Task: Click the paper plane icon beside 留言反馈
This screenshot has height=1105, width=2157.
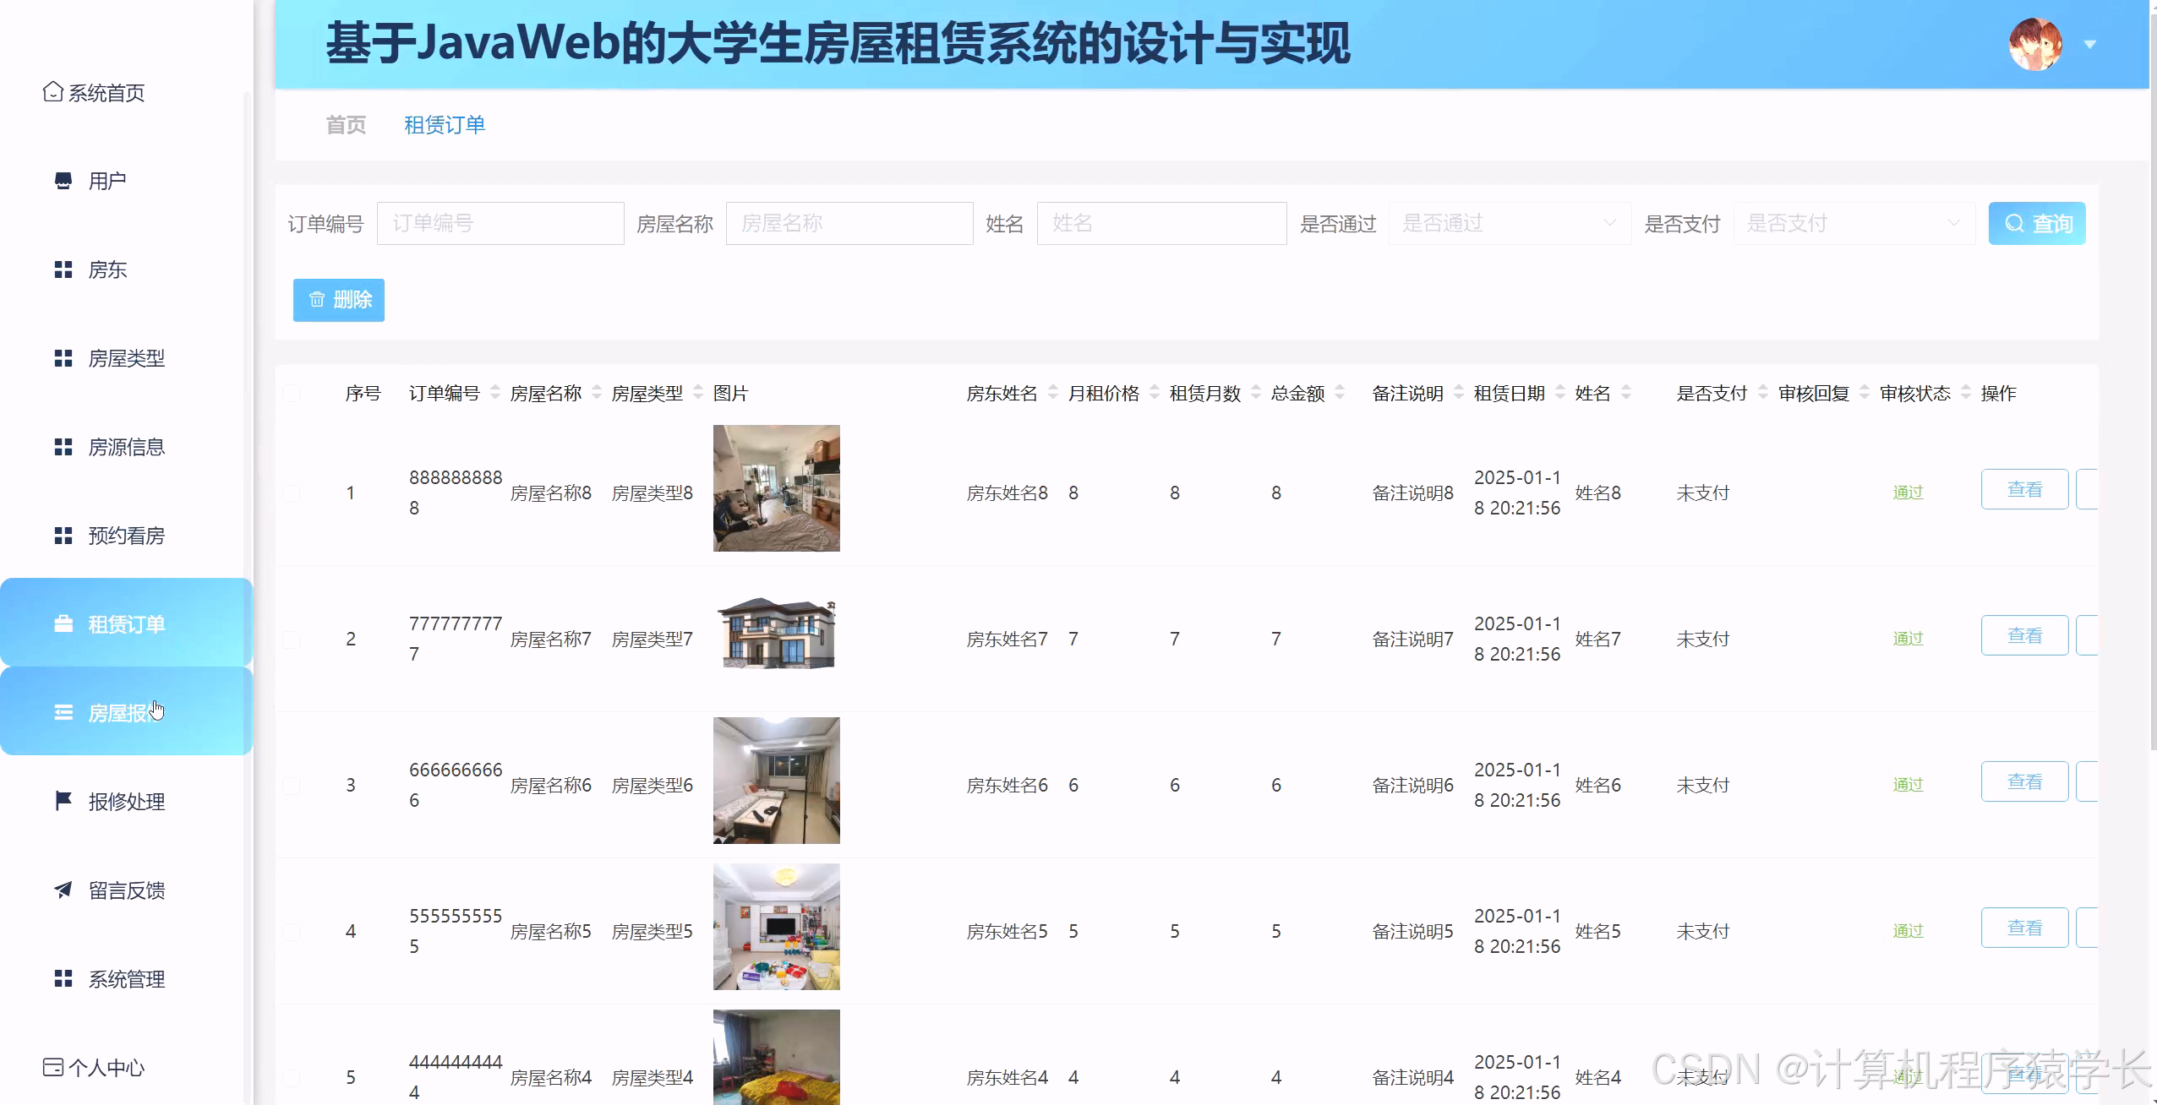Action: 63,890
